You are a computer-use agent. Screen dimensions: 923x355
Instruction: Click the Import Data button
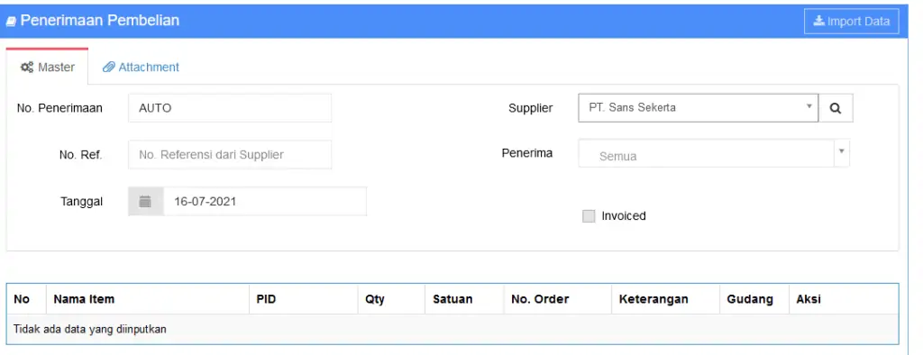(x=851, y=22)
